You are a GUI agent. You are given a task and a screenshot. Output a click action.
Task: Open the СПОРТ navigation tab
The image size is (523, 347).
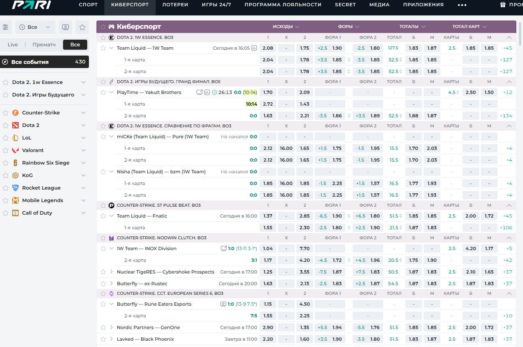coord(88,5)
